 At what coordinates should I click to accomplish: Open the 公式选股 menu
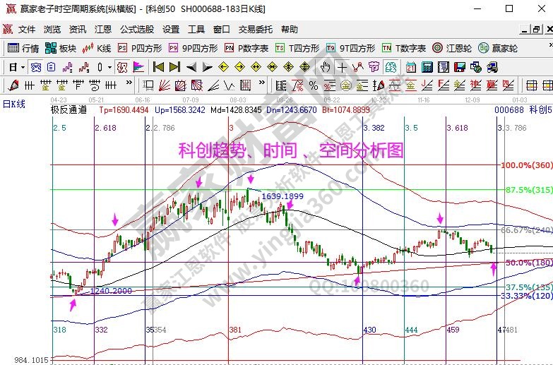click(136, 29)
